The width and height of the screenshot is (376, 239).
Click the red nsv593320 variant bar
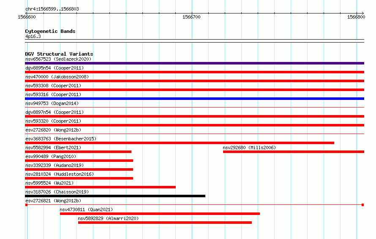(x=194, y=125)
